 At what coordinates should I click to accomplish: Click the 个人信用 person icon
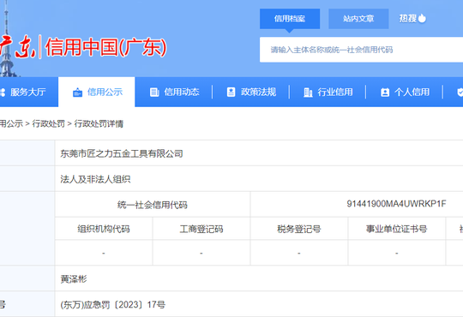385,93
